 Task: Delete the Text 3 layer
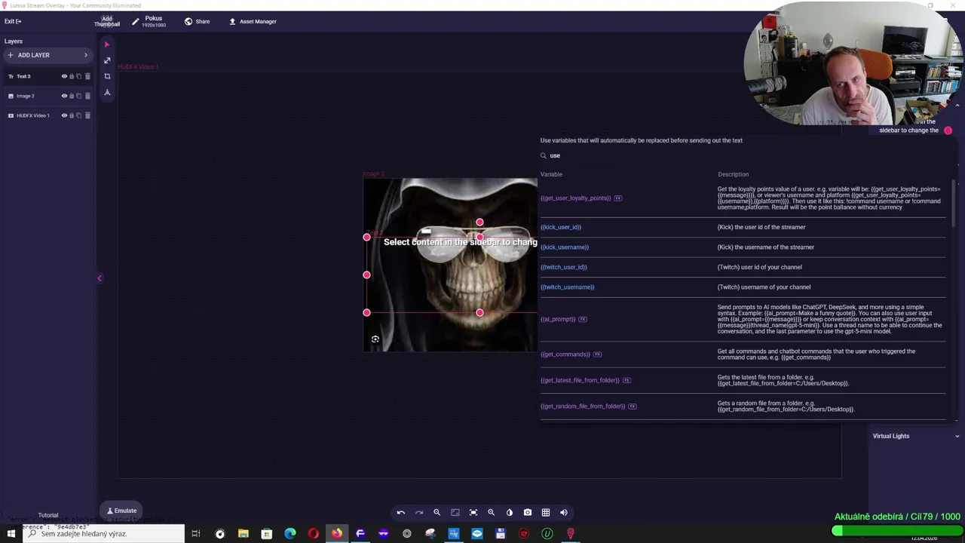(x=87, y=76)
